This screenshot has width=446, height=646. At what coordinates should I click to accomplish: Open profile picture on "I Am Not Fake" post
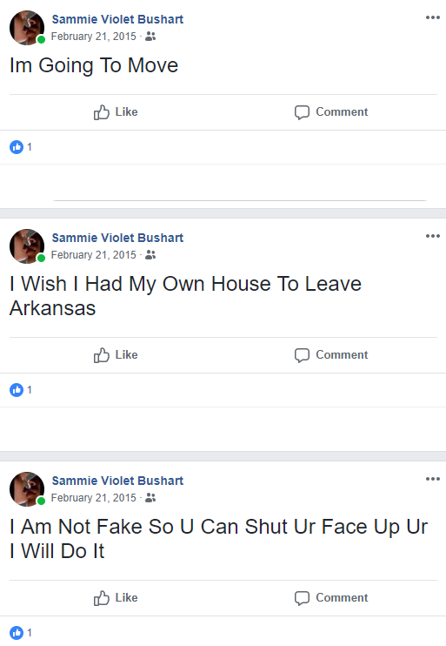(27, 489)
